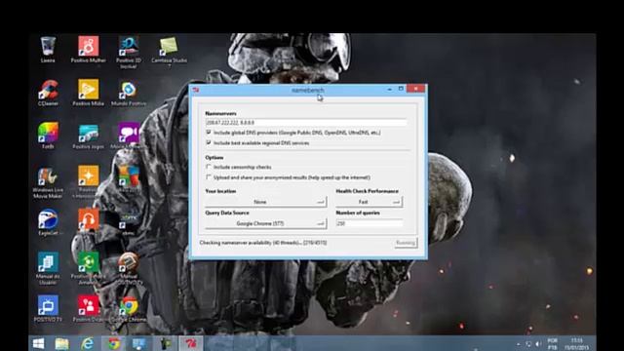This screenshot has height=351, width=624.
Task: Open the volume control in system tray
Action: pyautogui.click(x=538, y=344)
